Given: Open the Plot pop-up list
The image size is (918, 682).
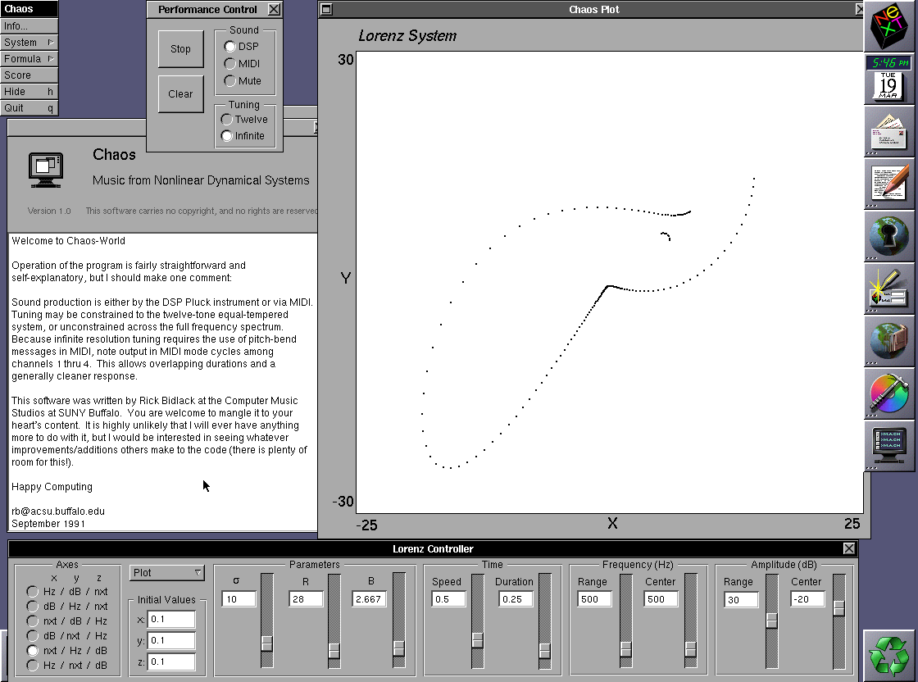Looking at the screenshot, I should click(167, 572).
